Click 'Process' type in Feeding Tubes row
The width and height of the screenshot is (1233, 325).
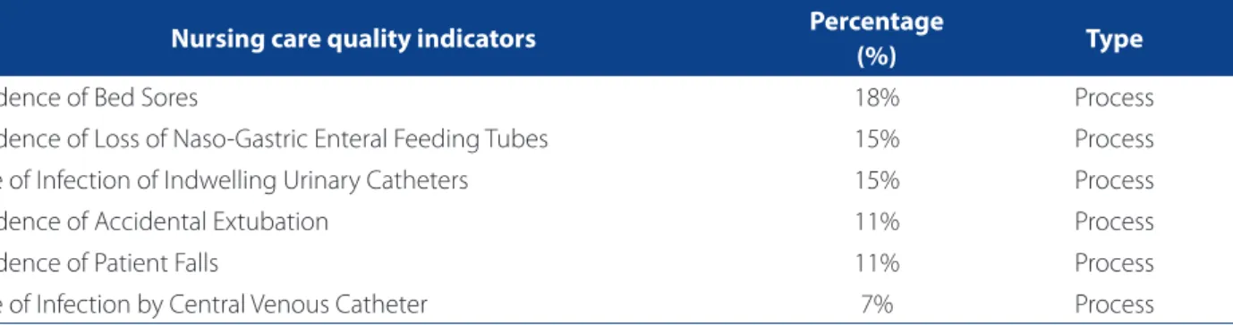click(x=1114, y=138)
